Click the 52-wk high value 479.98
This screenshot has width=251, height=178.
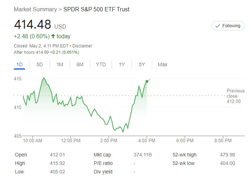[x=227, y=155]
